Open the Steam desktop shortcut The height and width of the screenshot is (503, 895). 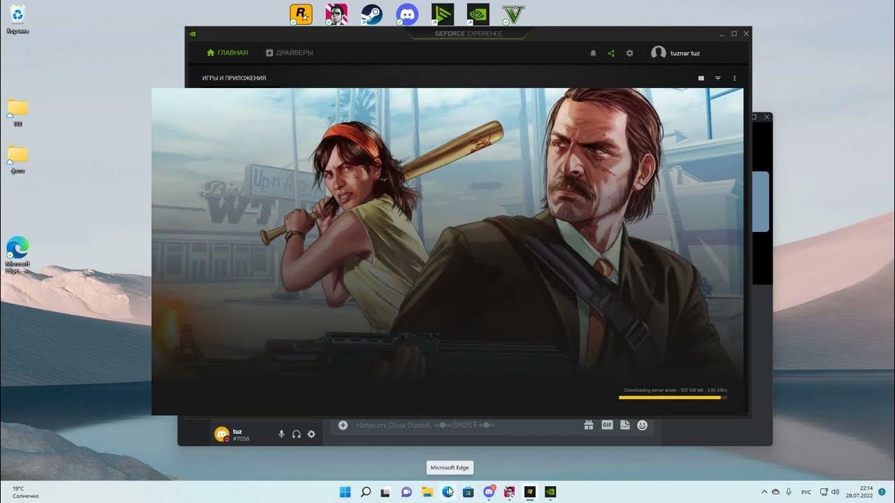point(371,15)
